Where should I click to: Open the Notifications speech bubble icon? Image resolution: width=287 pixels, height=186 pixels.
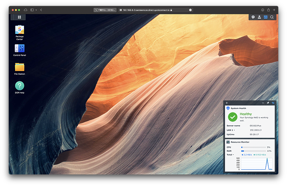(253, 17)
